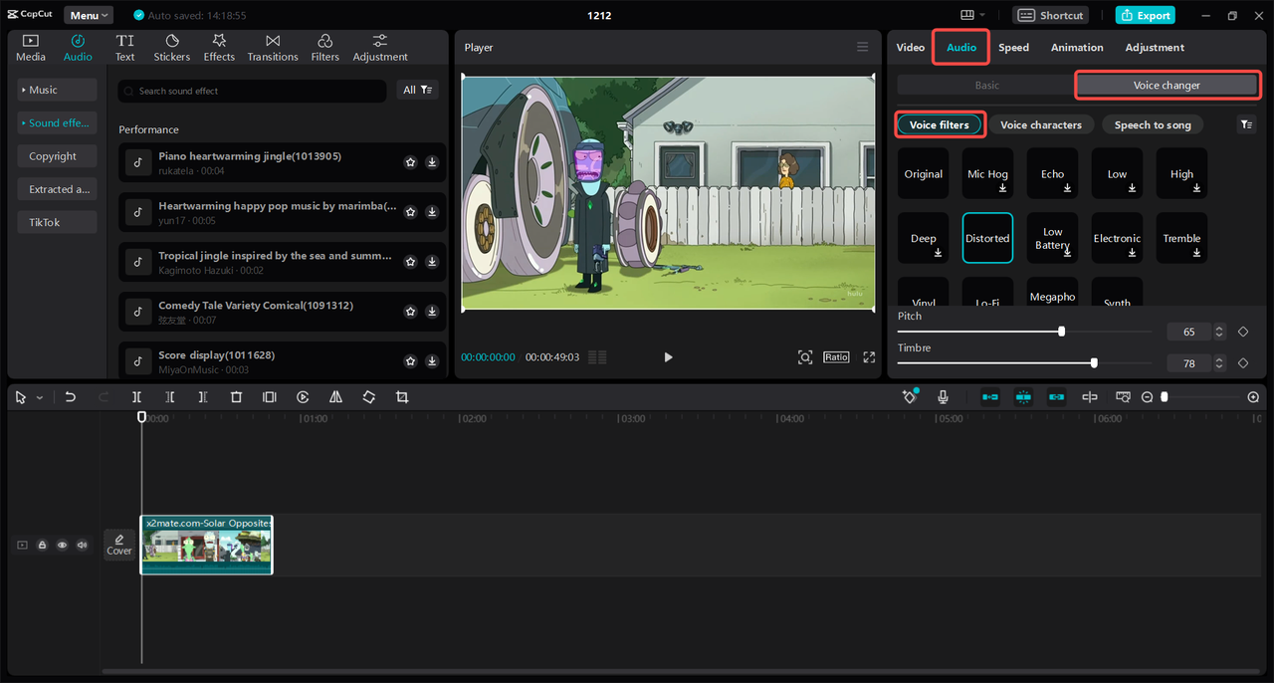Download the Piano heartwarming jingle sound effect
1274x683 pixels.
pyautogui.click(x=432, y=162)
